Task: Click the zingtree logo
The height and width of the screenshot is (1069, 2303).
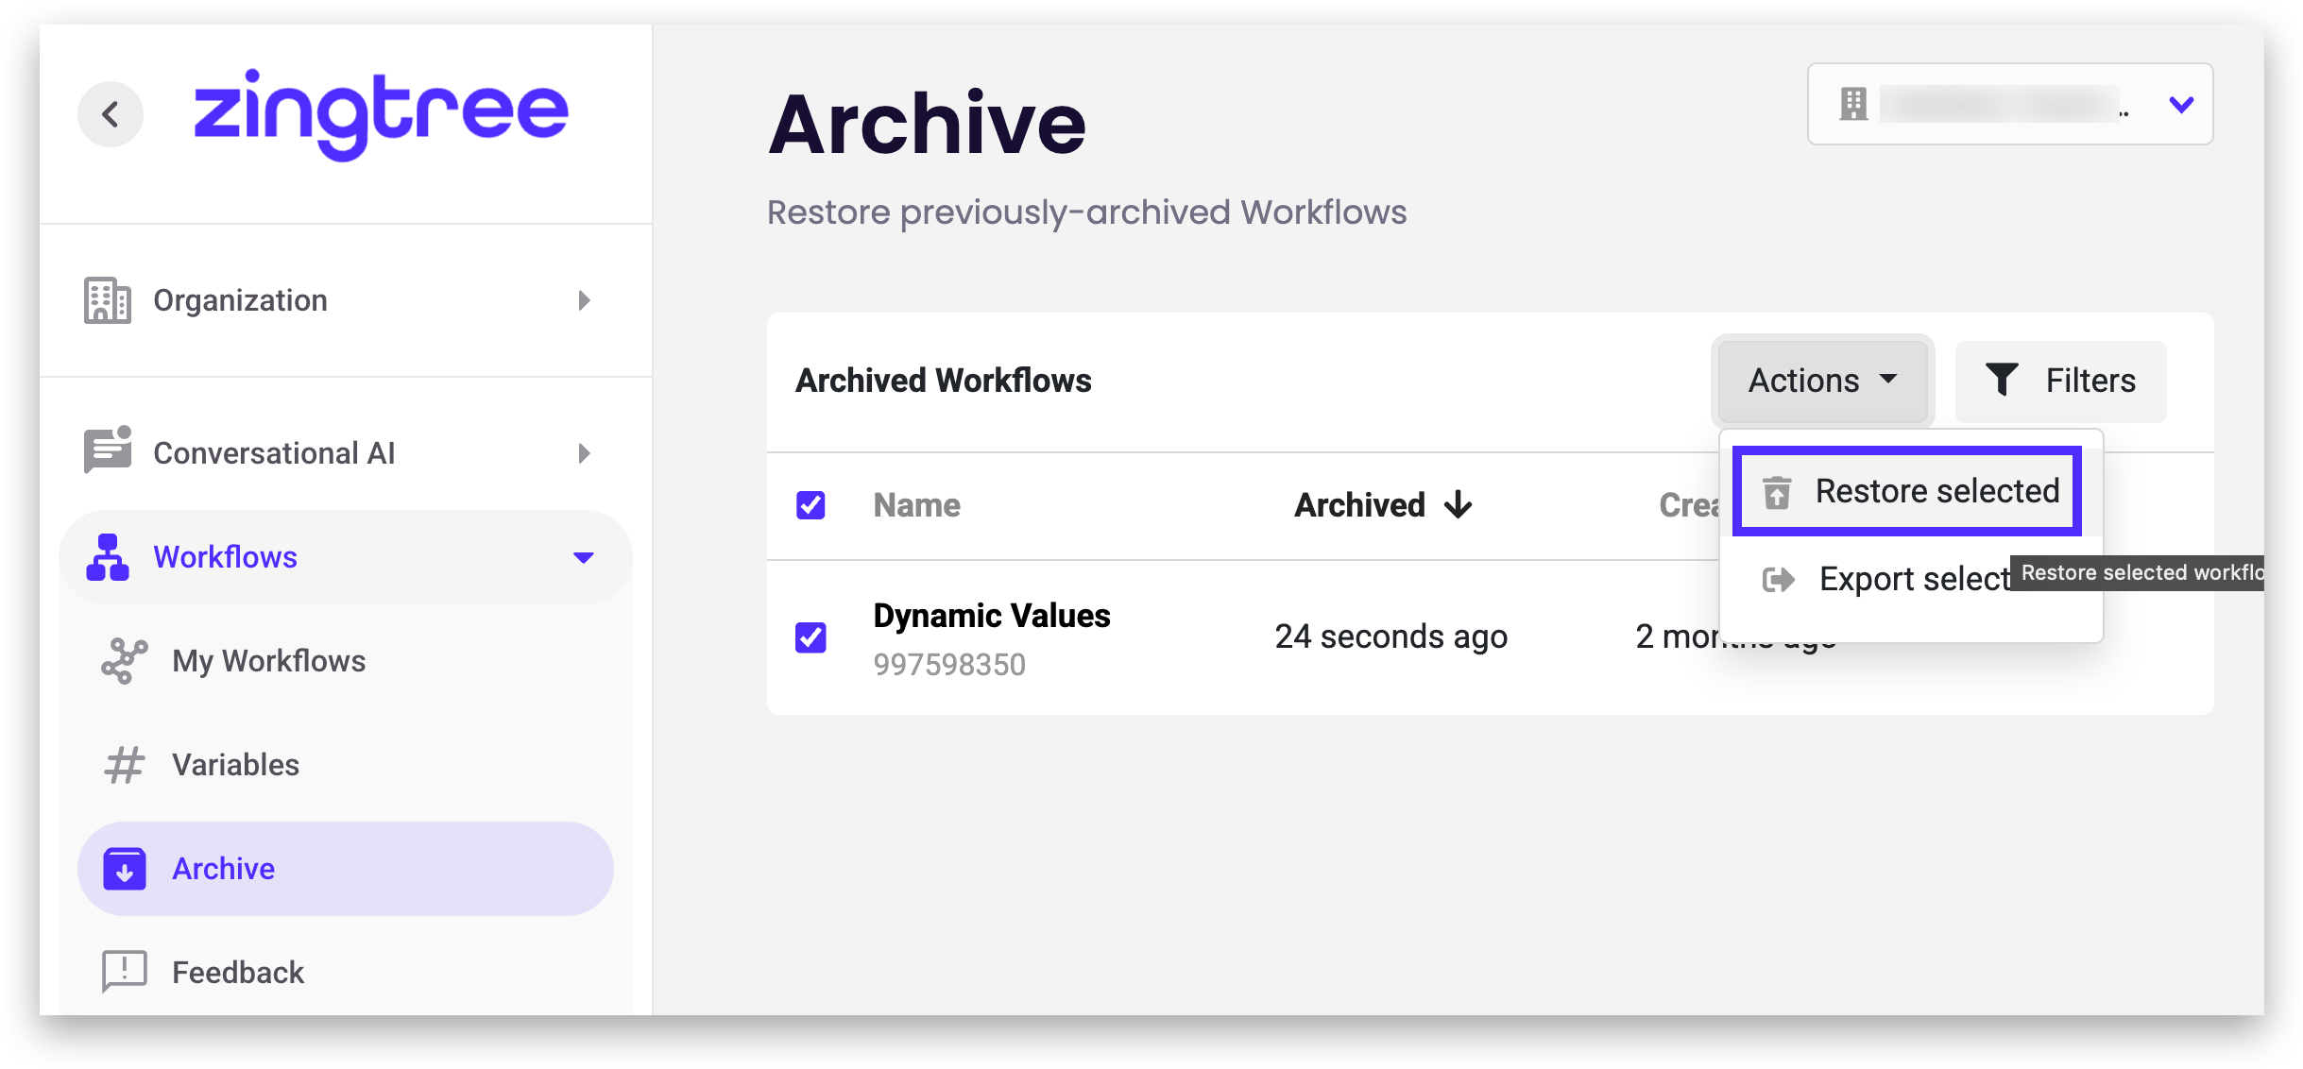Action: click(380, 113)
